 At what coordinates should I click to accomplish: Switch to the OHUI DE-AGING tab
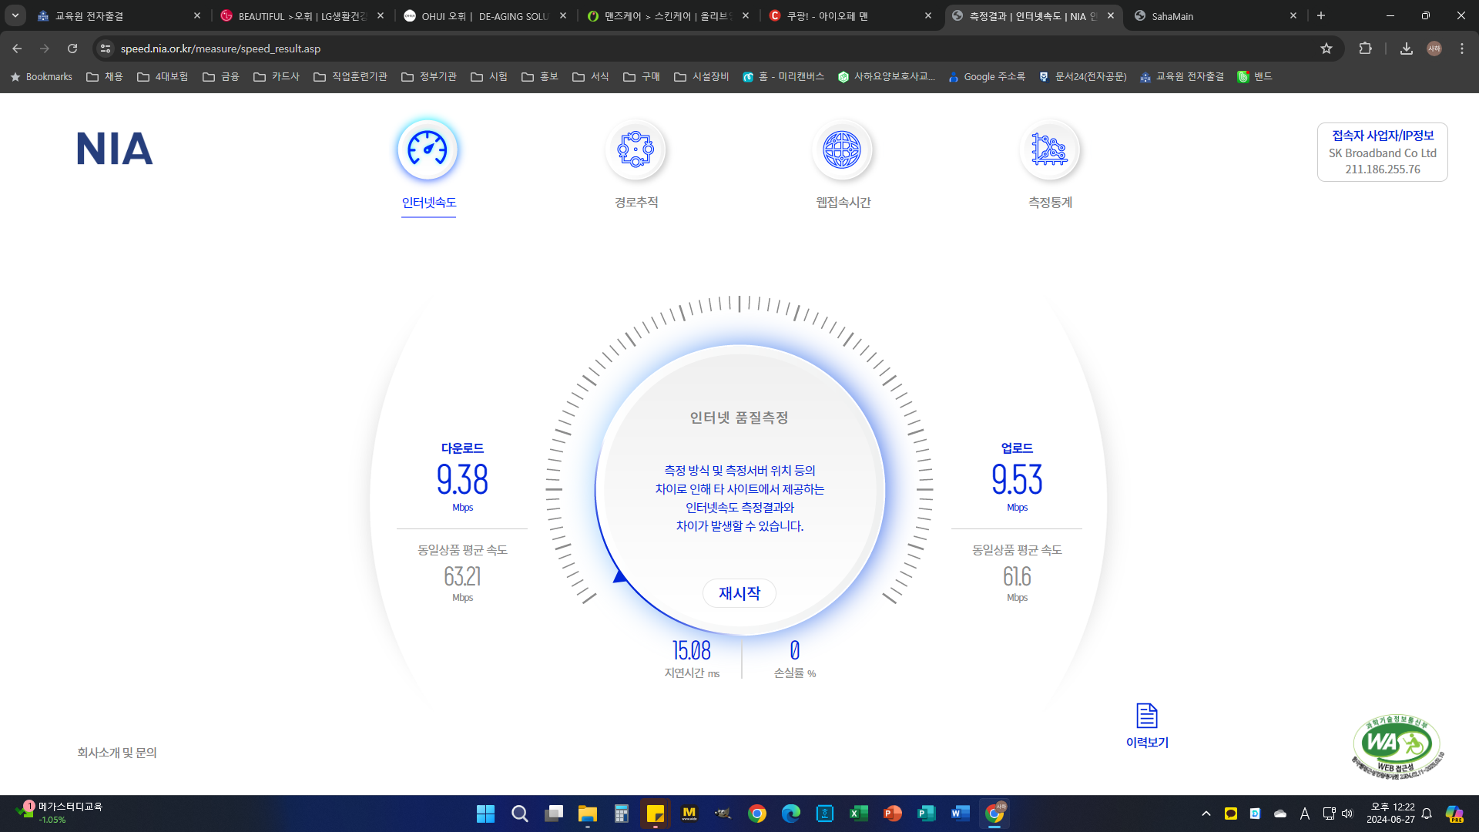[485, 16]
